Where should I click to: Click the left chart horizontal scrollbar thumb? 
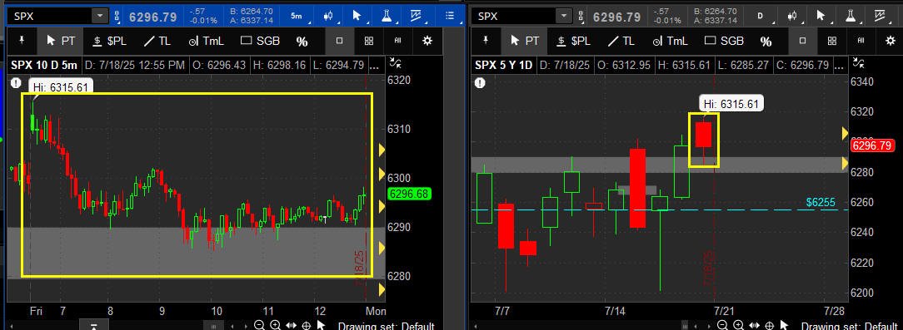[x=213, y=326]
